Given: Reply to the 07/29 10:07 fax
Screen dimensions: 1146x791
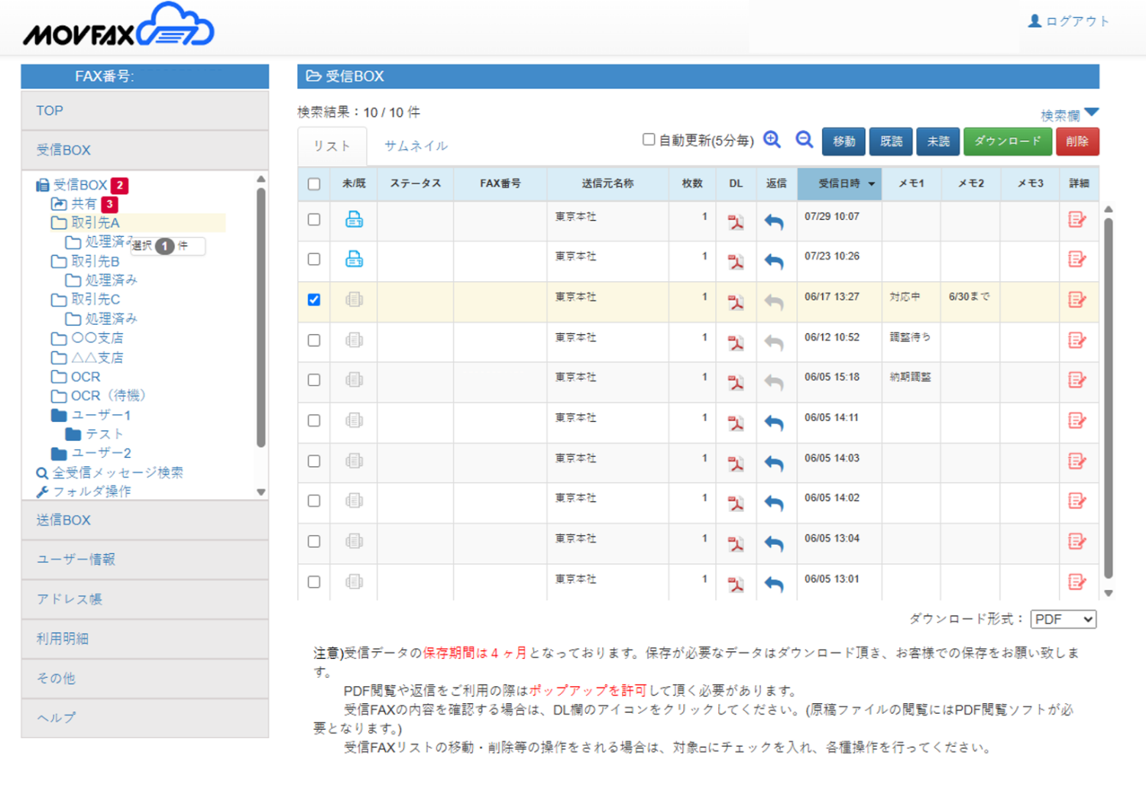Looking at the screenshot, I should (774, 222).
